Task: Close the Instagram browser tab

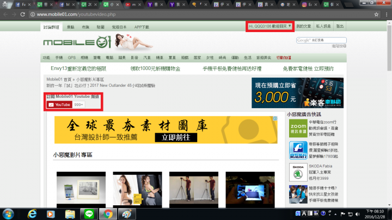Action: click(316, 4)
